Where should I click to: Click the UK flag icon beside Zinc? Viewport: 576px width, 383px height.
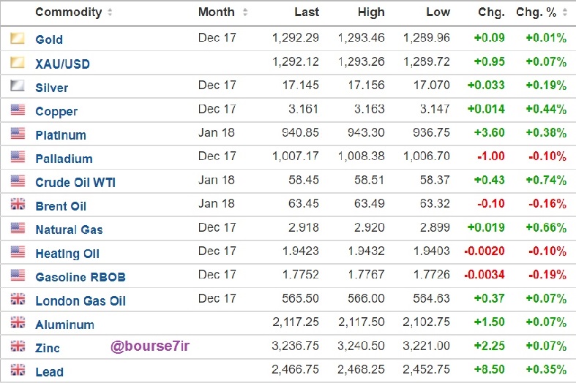click(x=18, y=346)
